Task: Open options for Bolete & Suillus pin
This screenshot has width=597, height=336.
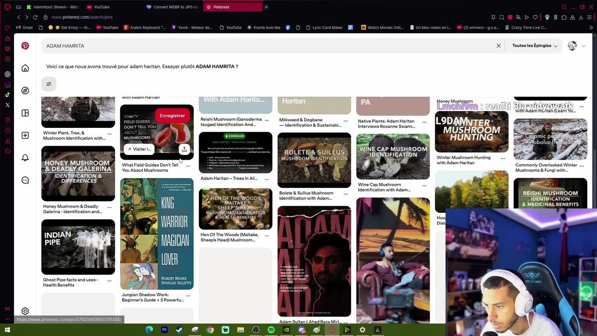Action: point(346,194)
